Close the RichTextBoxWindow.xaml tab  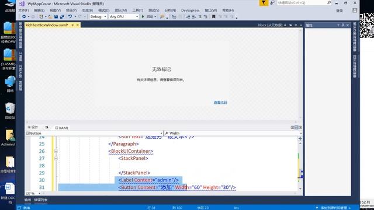click(x=78, y=25)
